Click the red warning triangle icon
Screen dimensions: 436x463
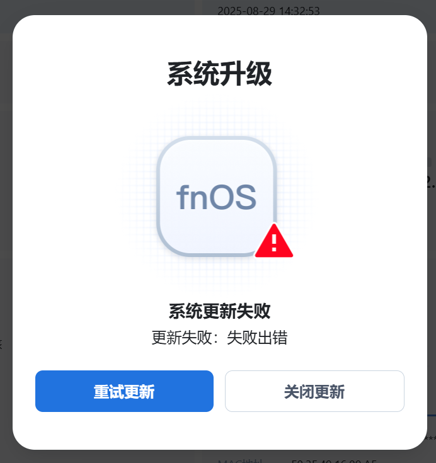274,241
